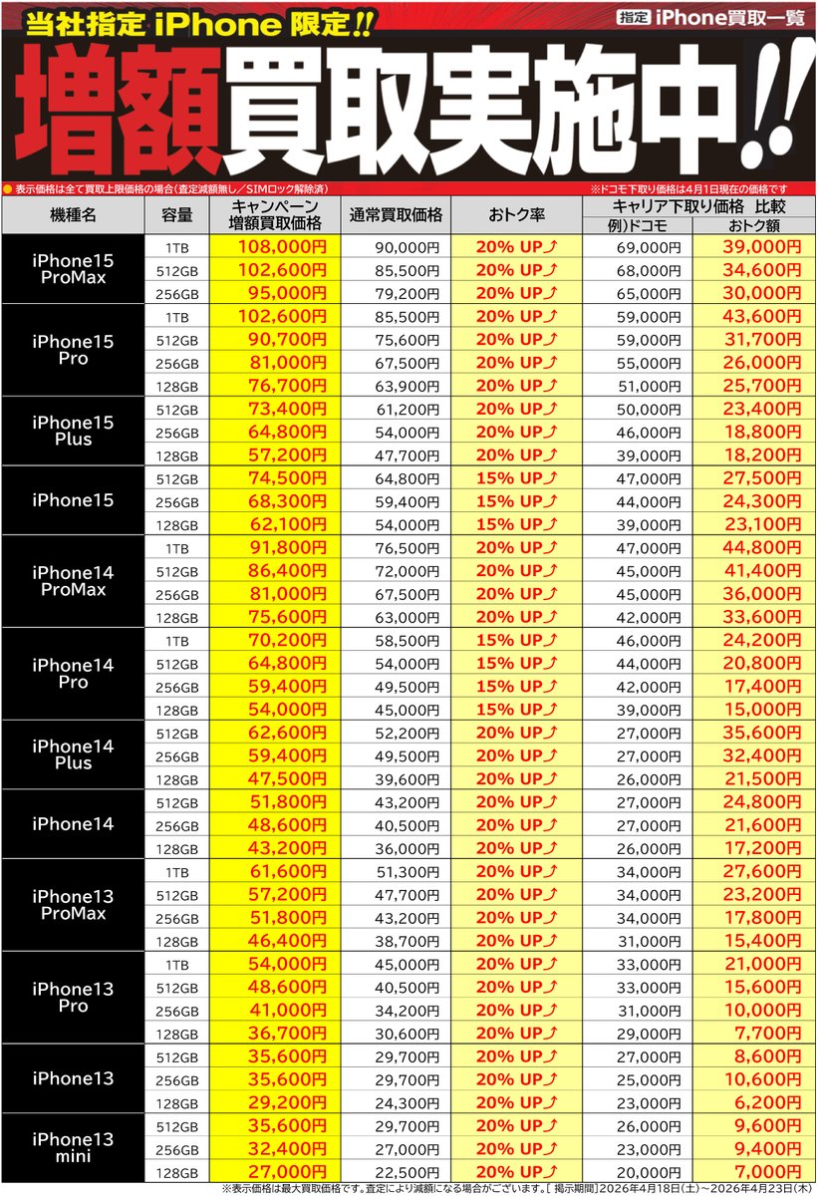This screenshot has height=1196, width=818.
Task: Click the 43,600円 savings amount
Action: (x=762, y=316)
